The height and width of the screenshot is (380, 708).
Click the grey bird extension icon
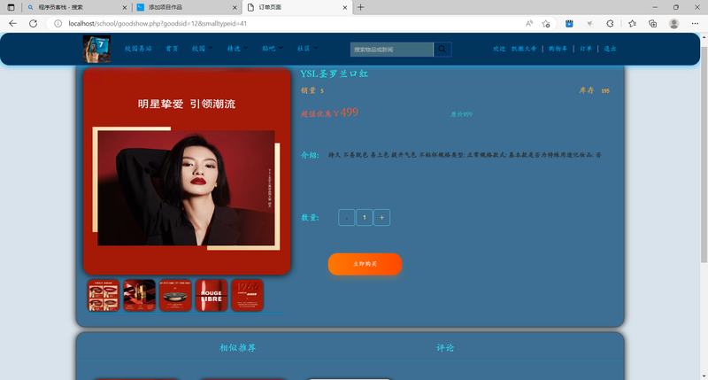589,24
